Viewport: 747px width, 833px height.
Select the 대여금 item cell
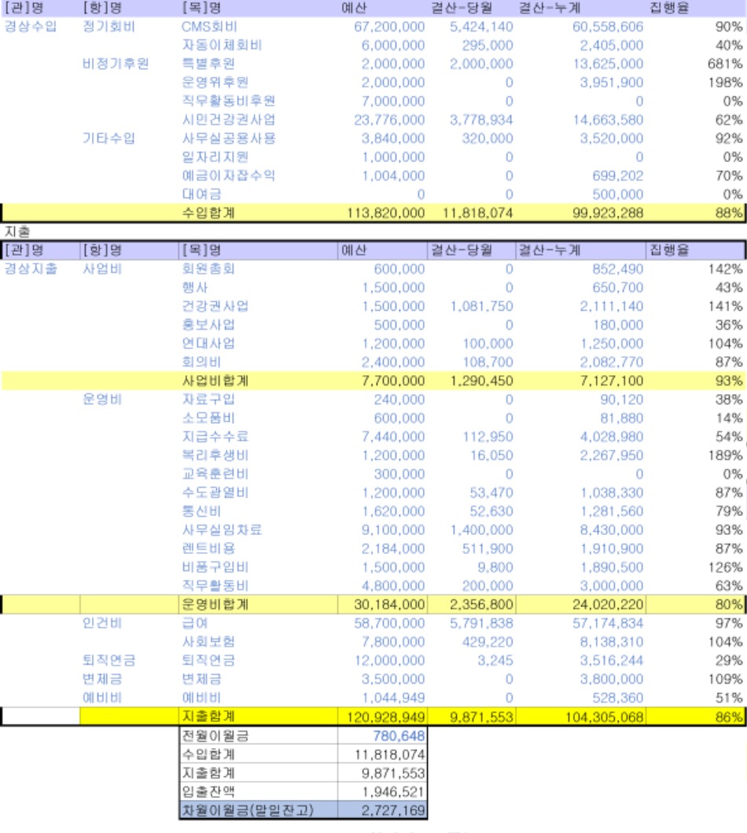[x=201, y=194]
